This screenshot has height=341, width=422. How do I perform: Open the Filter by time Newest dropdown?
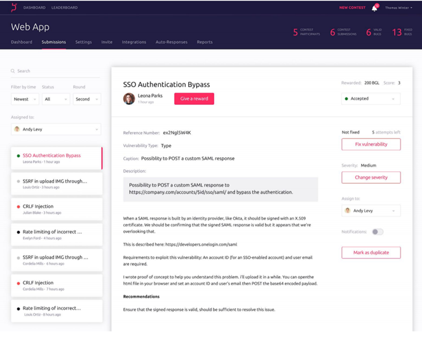pos(25,99)
